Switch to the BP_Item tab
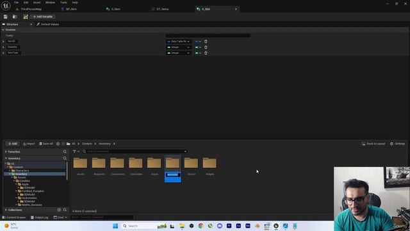Screen dimensions: 410x231 [71, 9]
